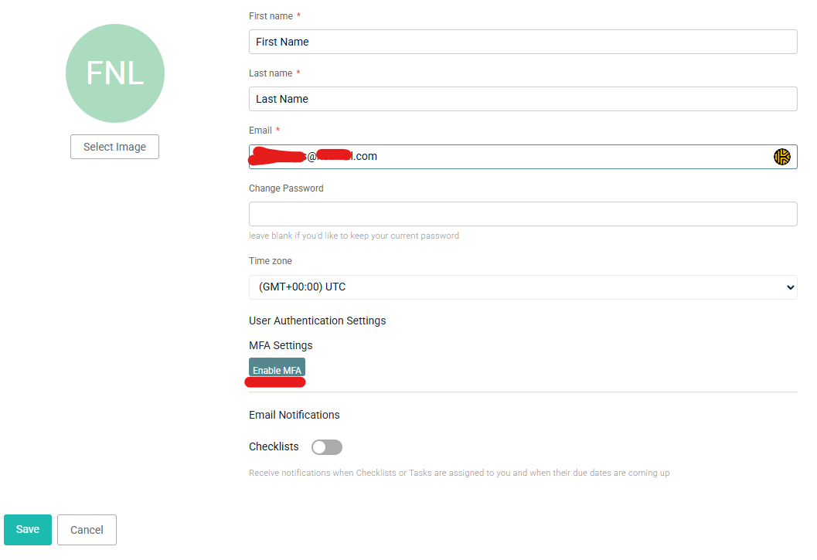The image size is (817, 560).
Task: Click the password hint text below Change Password
Action: [353, 236]
